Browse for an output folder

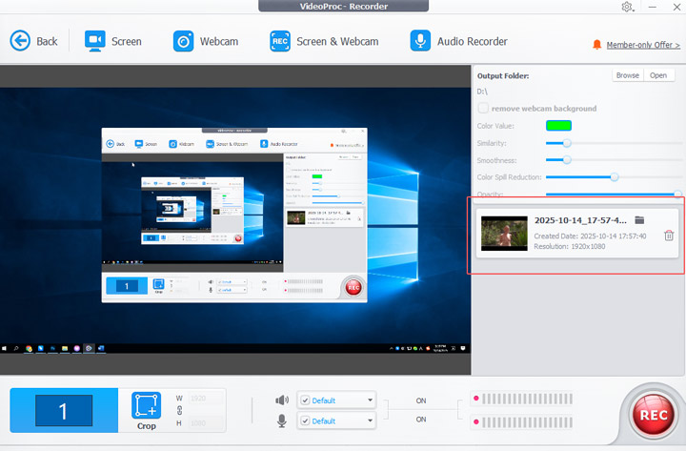(628, 75)
